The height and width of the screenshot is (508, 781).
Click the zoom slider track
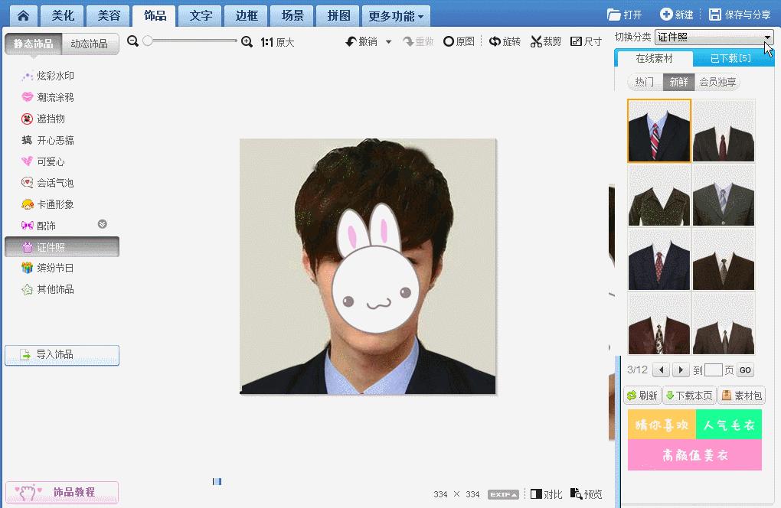191,41
